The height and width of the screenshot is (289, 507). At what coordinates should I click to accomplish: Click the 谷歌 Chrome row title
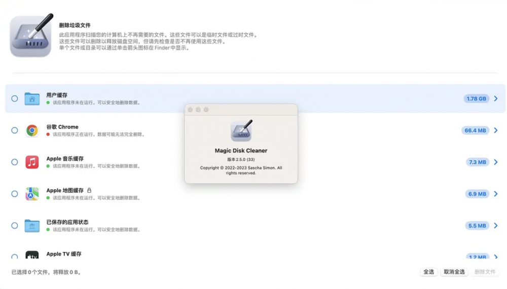pos(62,127)
